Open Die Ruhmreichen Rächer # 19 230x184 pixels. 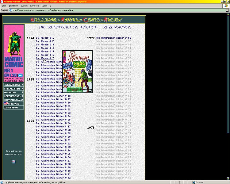[53, 99]
